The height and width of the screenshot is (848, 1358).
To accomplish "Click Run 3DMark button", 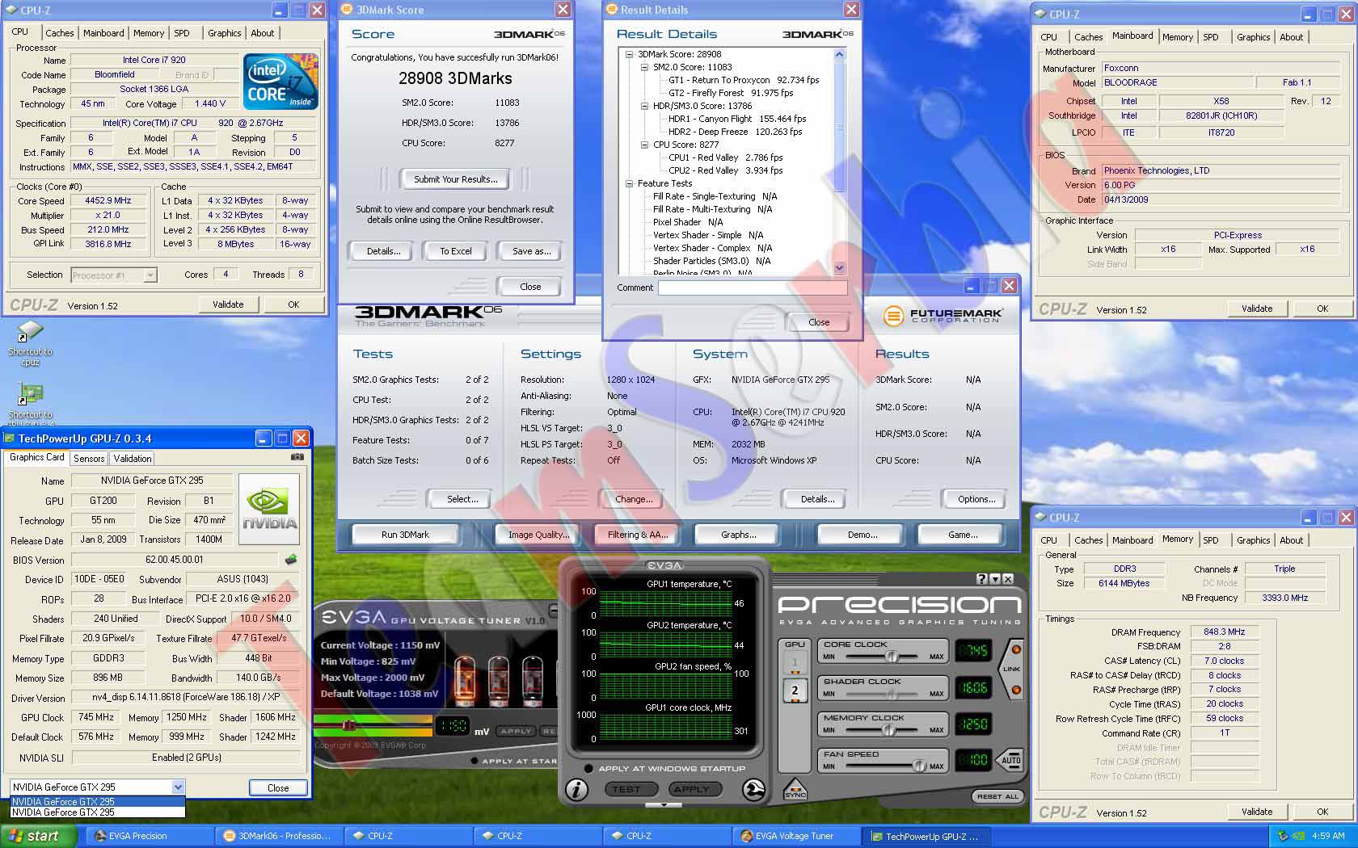I will (x=405, y=535).
